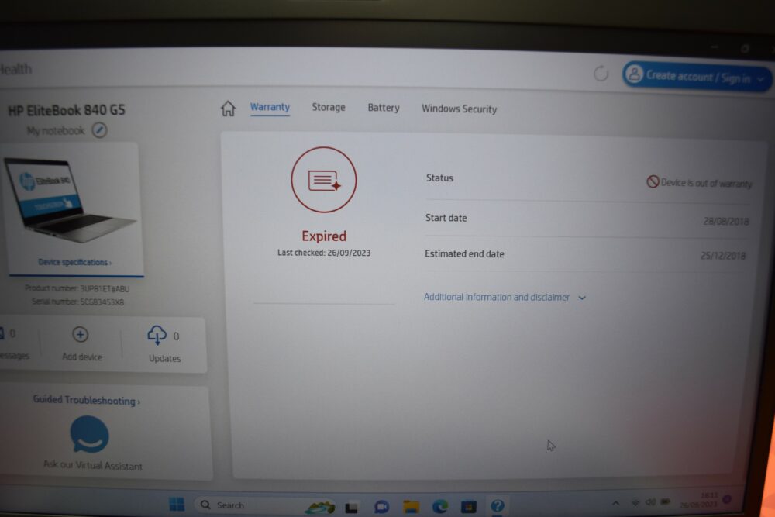The height and width of the screenshot is (517, 775).
Task: Open the Windows Security tab
Action: coord(459,109)
